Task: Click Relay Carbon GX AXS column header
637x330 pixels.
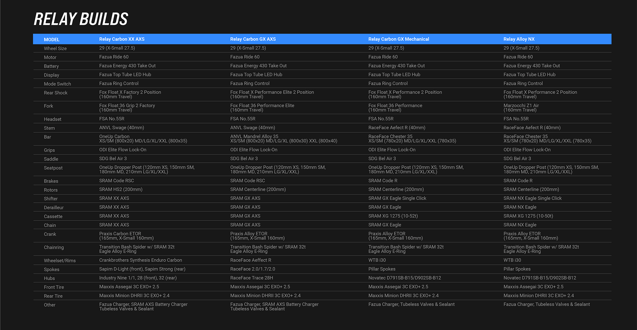Action: [x=253, y=39]
